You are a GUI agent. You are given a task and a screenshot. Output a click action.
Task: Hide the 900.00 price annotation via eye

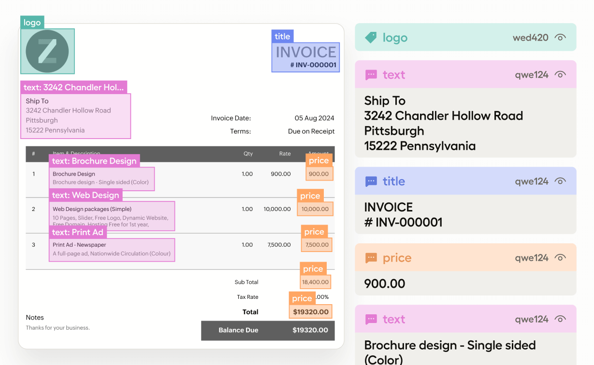[x=560, y=258]
